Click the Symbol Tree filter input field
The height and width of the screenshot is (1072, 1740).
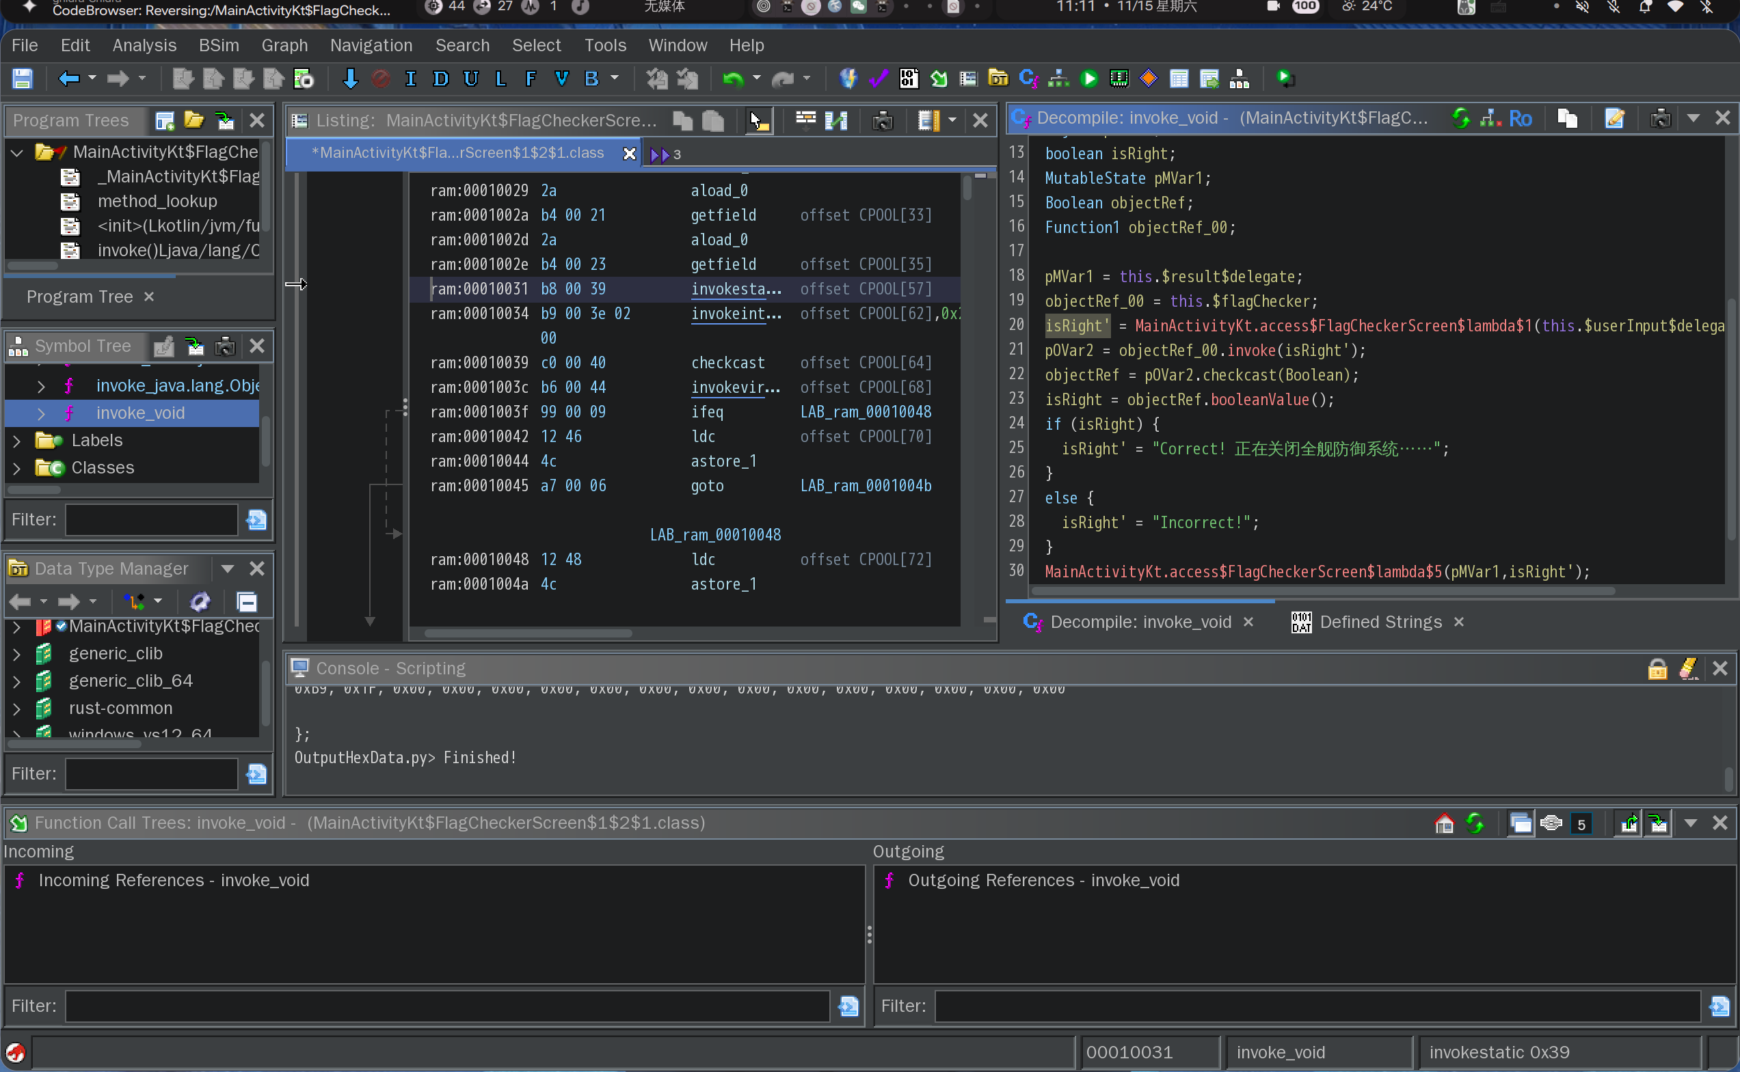[151, 520]
